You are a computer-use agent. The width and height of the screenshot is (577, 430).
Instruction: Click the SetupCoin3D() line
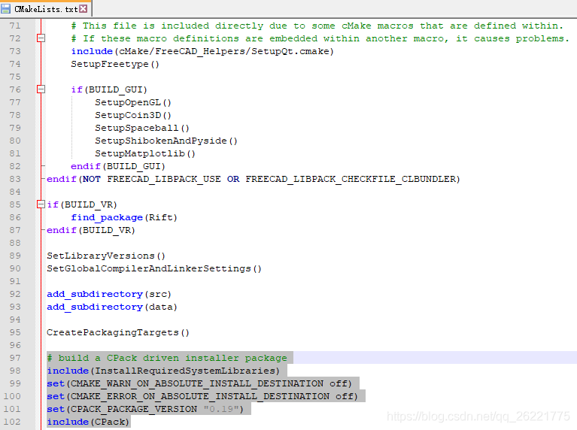point(133,115)
